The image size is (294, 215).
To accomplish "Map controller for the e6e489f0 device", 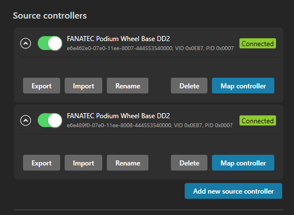I will tap(243, 163).
